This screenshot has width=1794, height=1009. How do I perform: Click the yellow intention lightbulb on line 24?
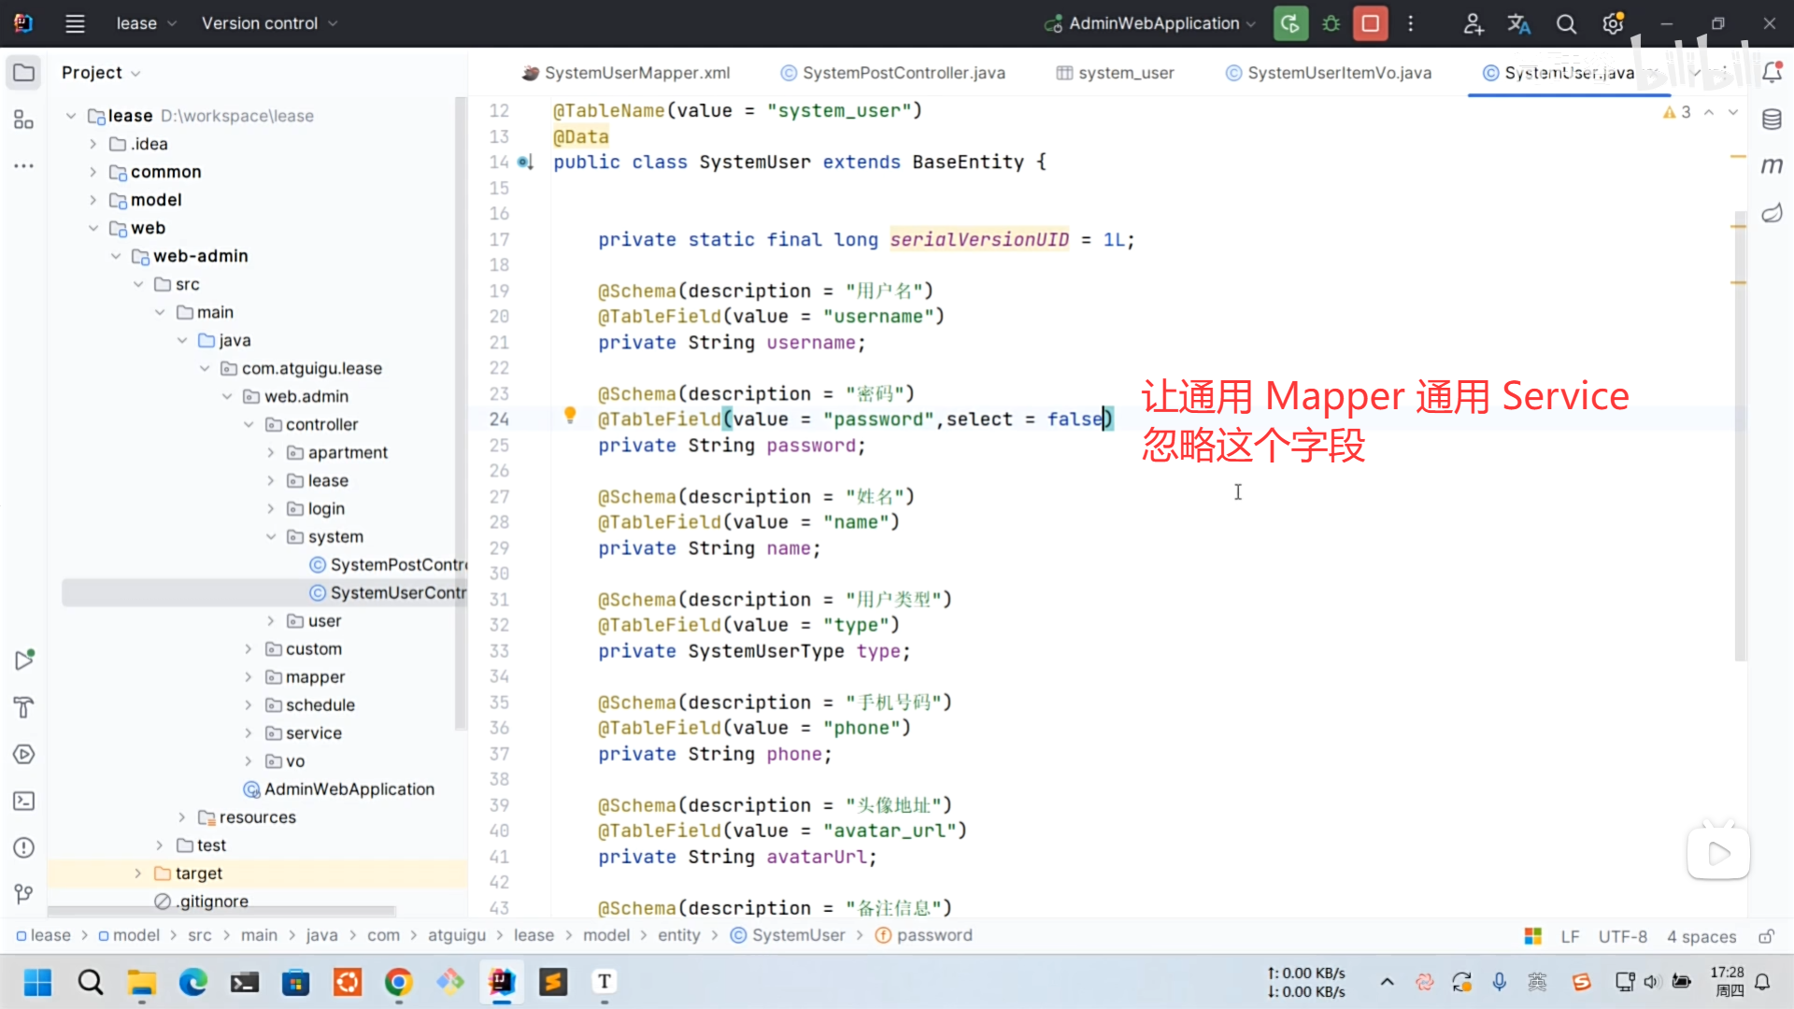tap(570, 416)
